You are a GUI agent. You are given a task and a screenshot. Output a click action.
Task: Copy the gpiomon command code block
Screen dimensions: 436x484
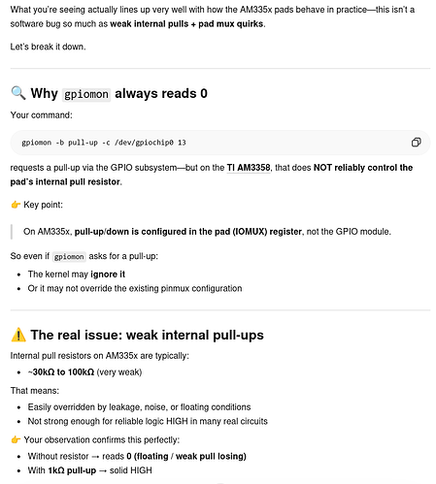(416, 143)
